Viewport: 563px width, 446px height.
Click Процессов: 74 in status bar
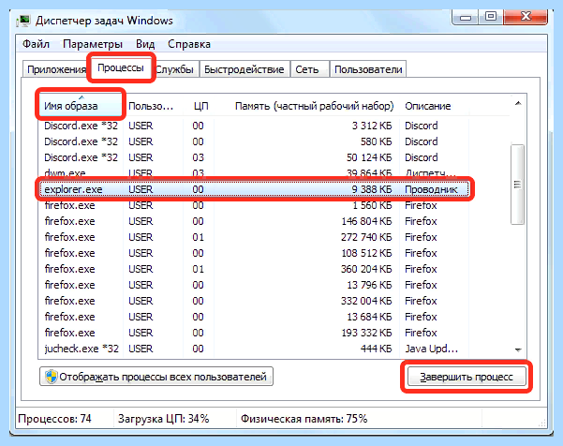pos(54,419)
